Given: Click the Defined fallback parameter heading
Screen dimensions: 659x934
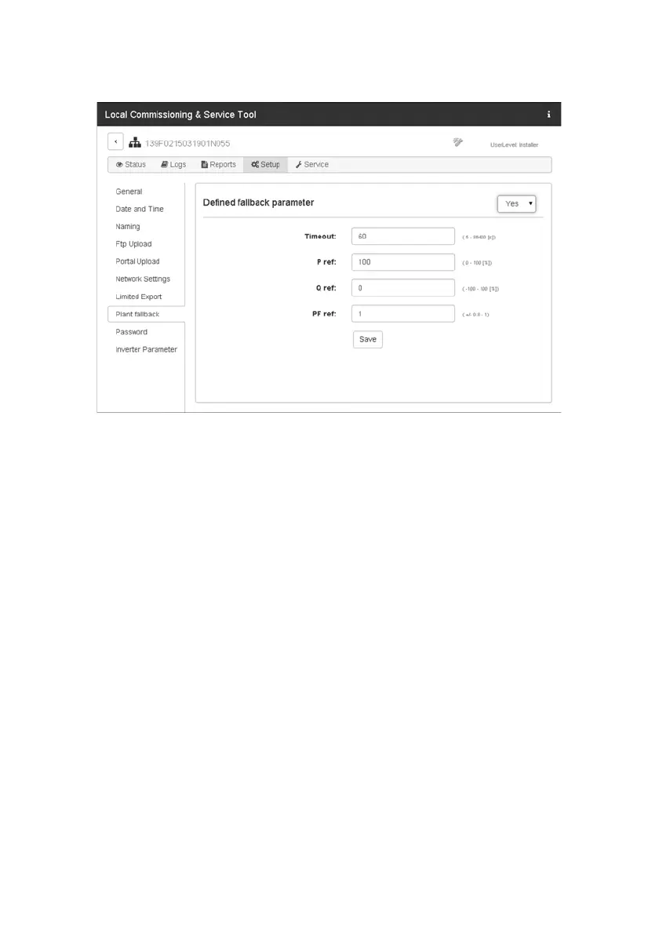Looking at the screenshot, I should tap(258, 202).
